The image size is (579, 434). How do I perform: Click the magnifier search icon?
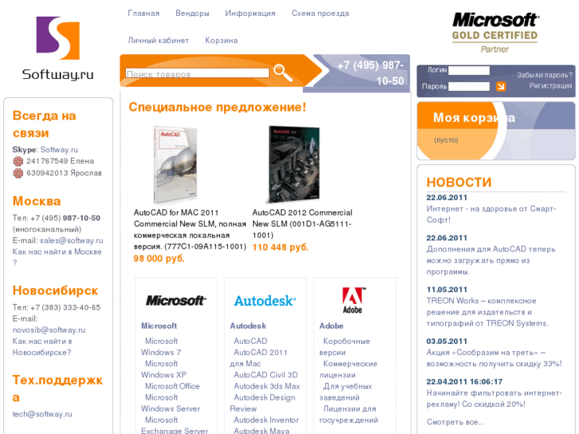click(x=283, y=72)
